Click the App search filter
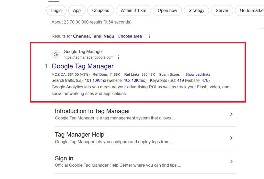The width and height of the screenshot is (264, 179). coord(77,10)
